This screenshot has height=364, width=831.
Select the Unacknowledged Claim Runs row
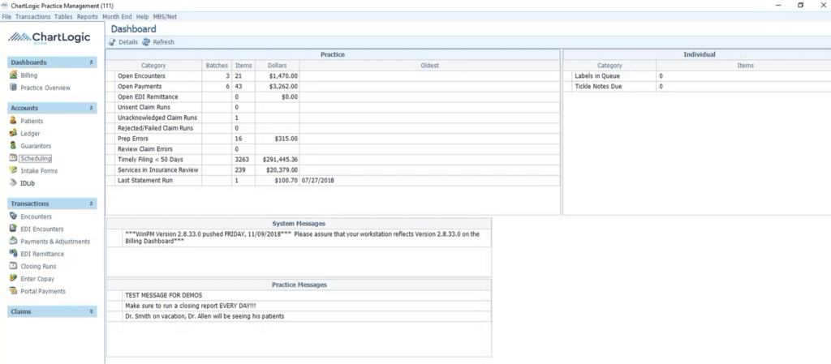pos(333,118)
